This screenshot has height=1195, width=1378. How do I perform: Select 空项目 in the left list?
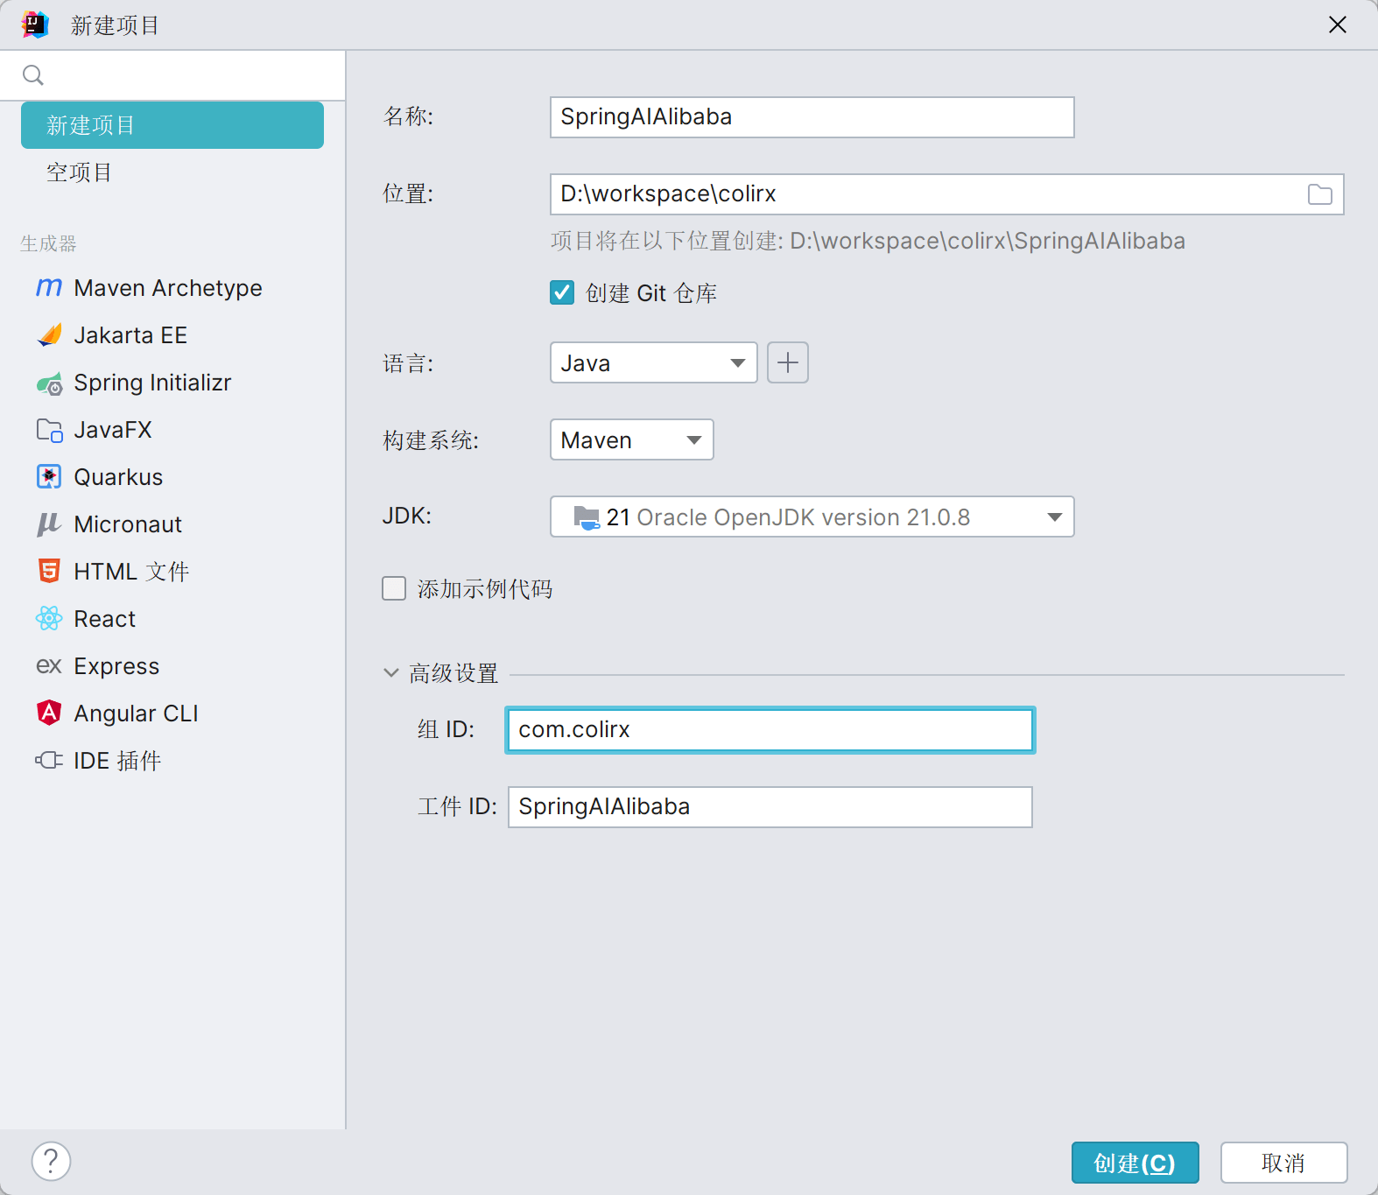pyautogui.click(x=80, y=172)
